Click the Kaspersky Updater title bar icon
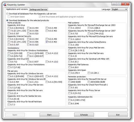 point(5,5)
